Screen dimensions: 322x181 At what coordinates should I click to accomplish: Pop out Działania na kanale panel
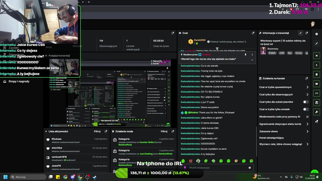(306, 78)
